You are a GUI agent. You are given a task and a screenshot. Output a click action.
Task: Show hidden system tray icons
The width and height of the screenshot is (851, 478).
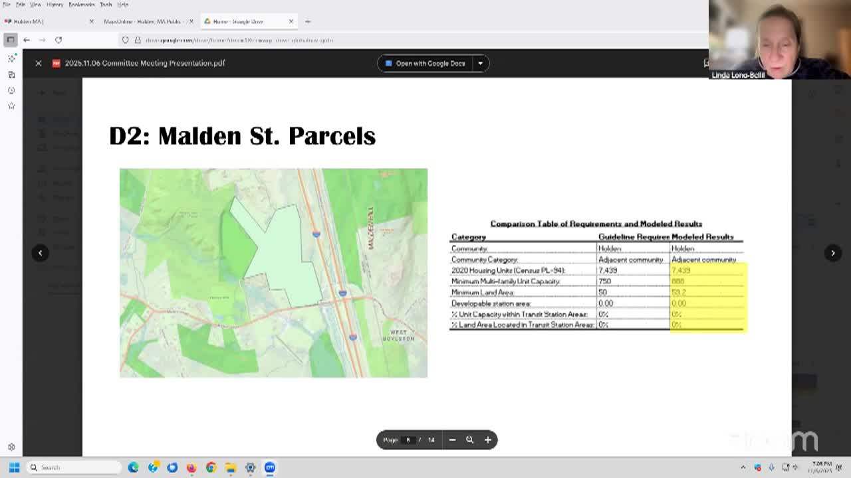click(743, 467)
